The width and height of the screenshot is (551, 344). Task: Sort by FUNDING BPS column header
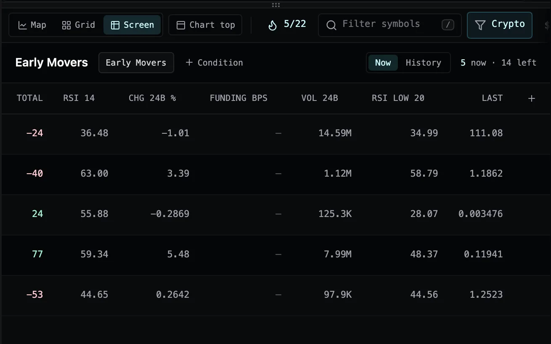238,98
